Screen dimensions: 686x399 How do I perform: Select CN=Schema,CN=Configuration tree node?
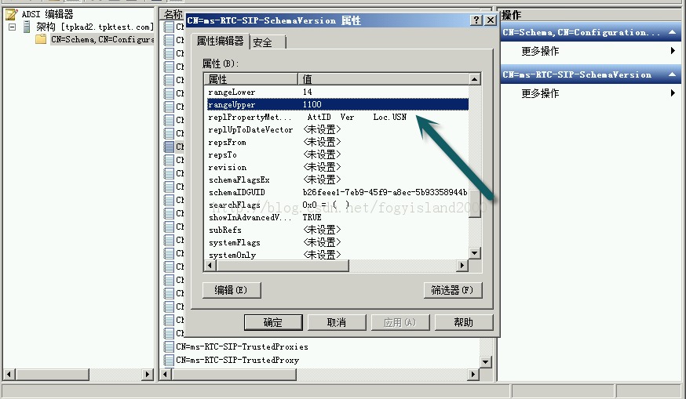tap(102, 39)
